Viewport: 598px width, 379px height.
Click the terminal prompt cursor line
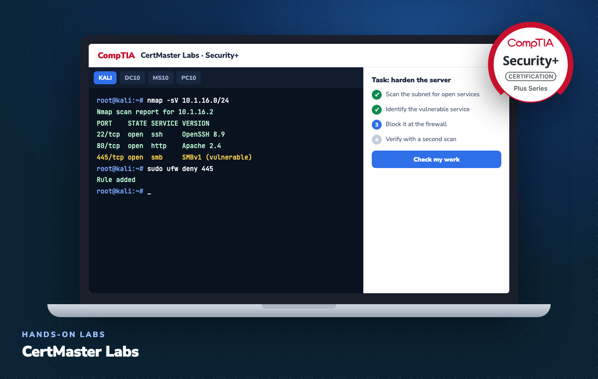[x=124, y=191]
